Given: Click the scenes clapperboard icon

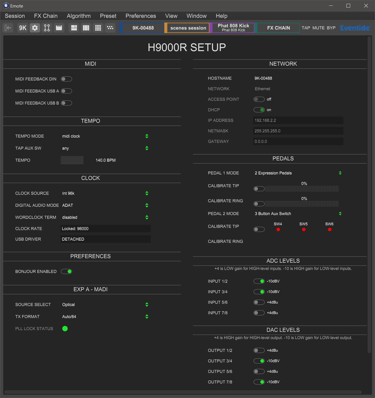Looking at the screenshot, I should pyautogui.click(x=59, y=28).
